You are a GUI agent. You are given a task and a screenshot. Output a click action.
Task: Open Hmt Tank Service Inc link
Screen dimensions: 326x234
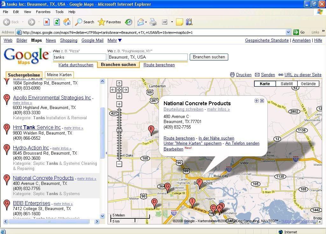(x=37, y=127)
